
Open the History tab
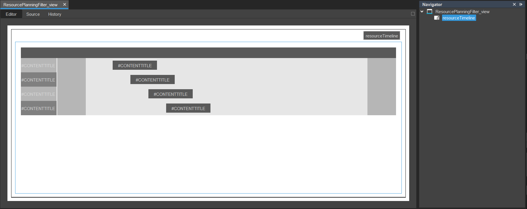tap(55, 14)
